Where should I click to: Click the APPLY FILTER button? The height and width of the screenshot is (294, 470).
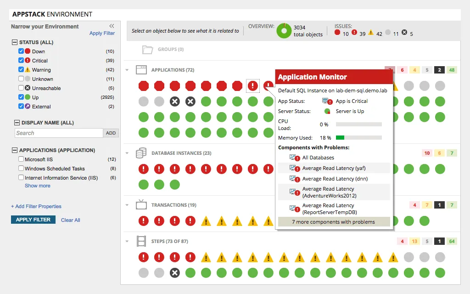click(x=33, y=220)
